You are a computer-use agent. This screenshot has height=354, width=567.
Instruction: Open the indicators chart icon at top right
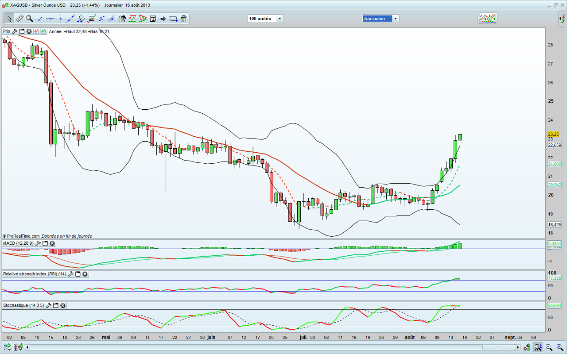click(x=487, y=18)
